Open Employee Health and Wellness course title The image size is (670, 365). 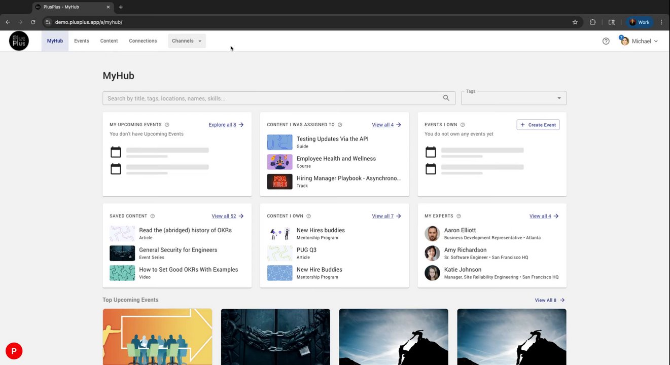click(336, 159)
